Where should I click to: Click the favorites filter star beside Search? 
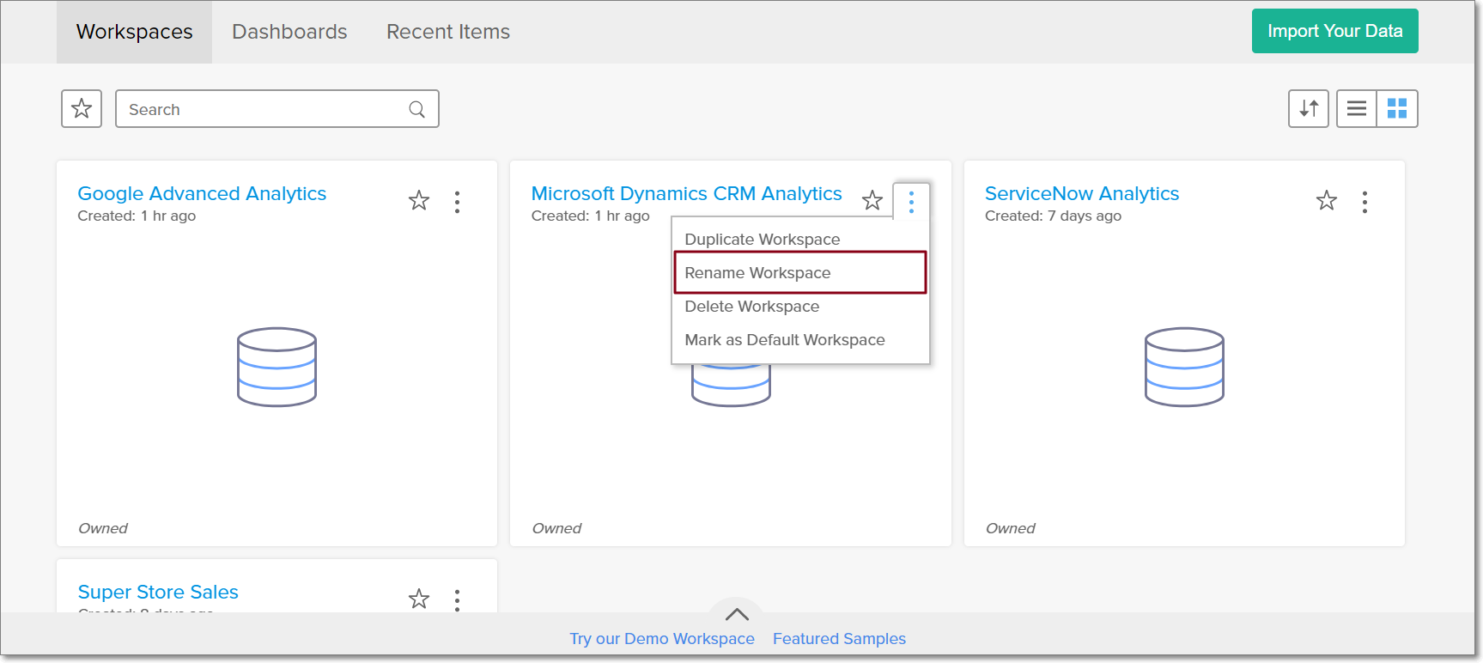point(82,109)
